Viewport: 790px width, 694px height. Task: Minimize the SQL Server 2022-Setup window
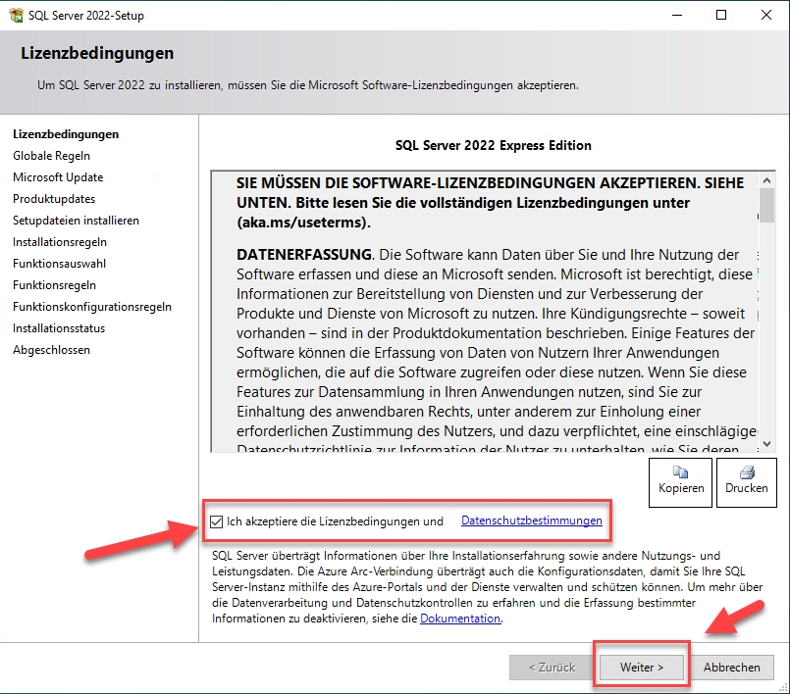(x=677, y=15)
